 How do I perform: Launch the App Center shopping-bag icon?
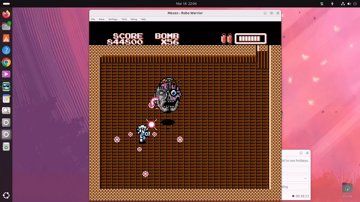pos(6,38)
